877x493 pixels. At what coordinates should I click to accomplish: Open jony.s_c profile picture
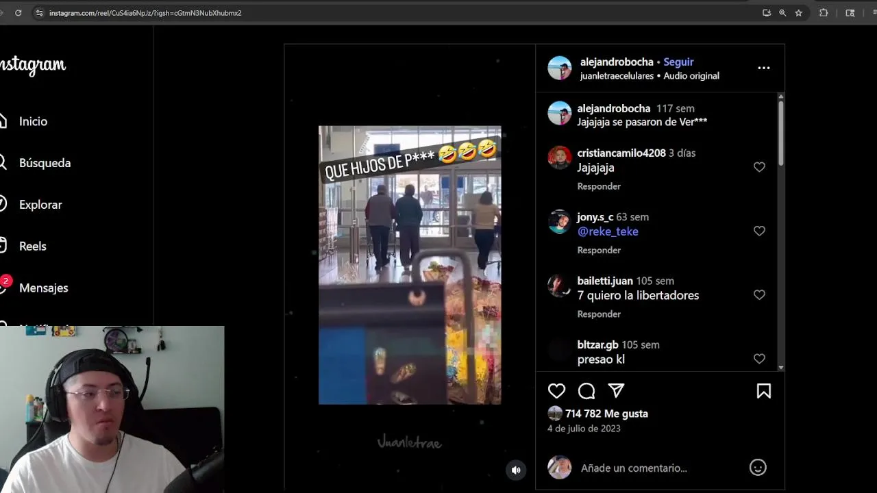pos(559,221)
